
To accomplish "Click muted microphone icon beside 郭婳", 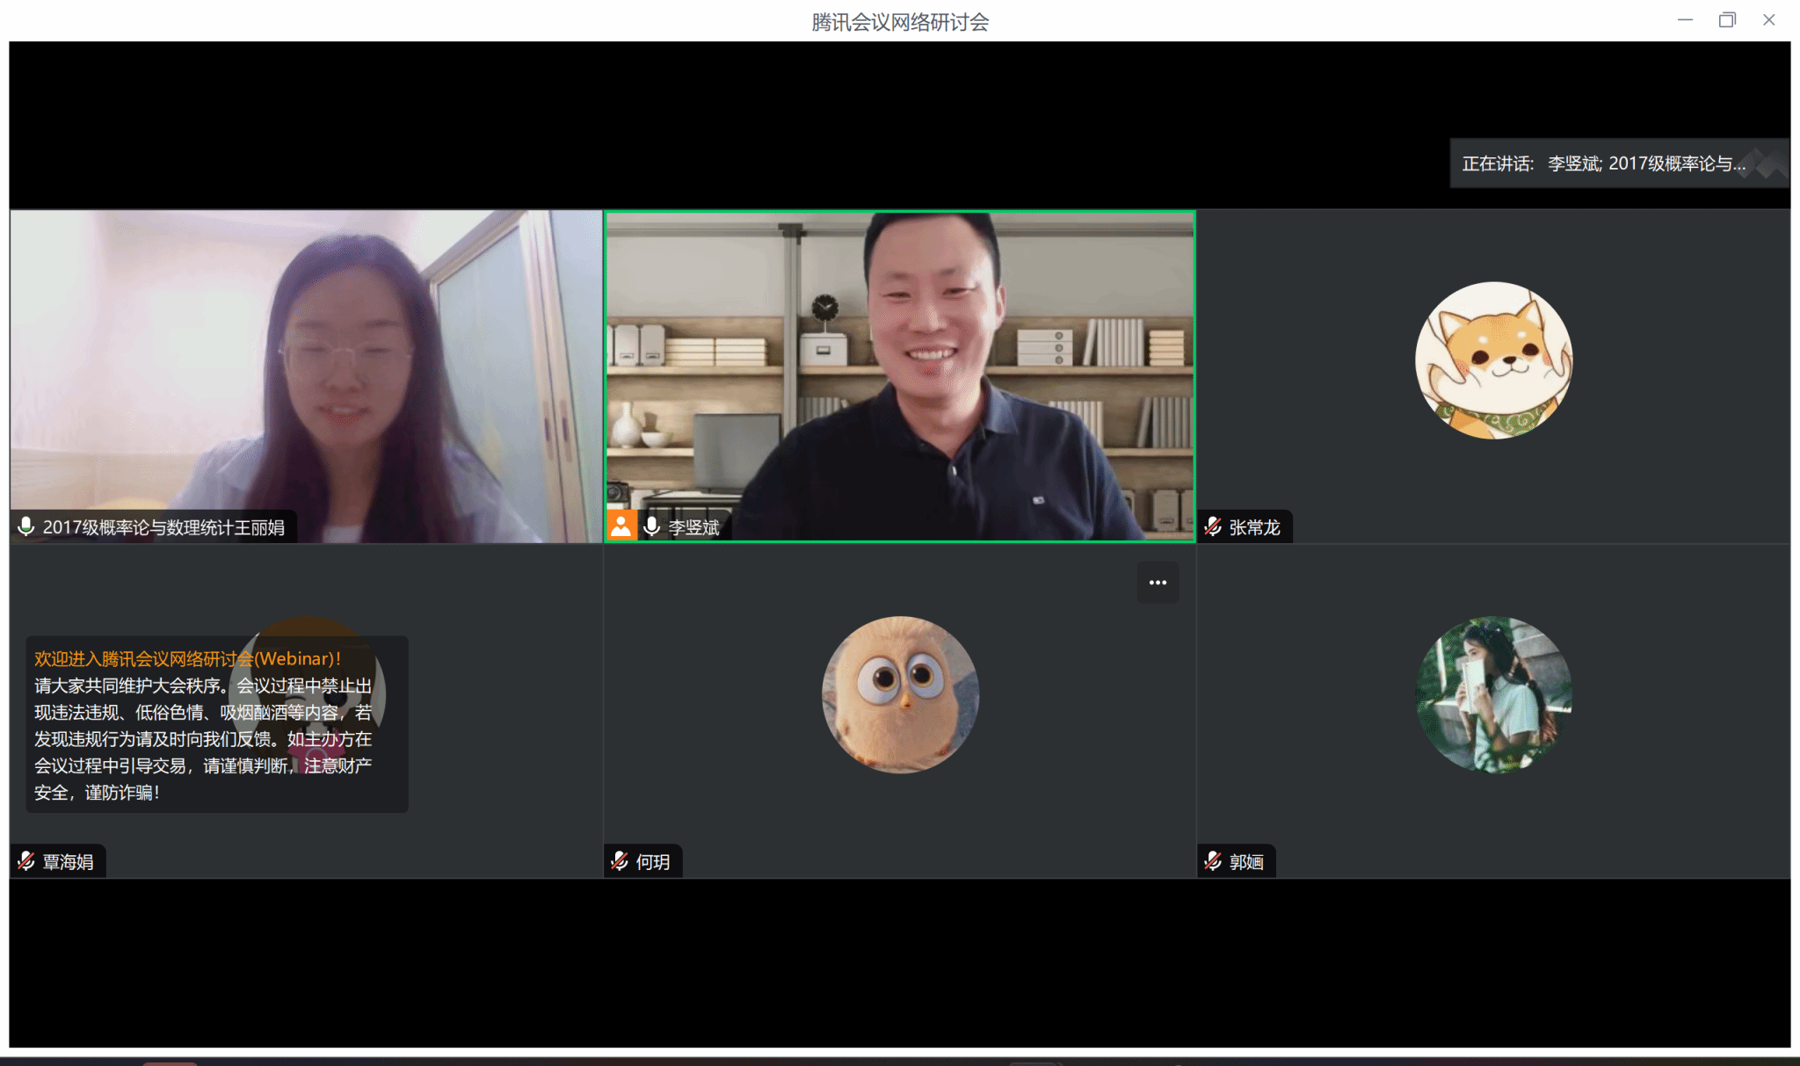I will pos(1213,861).
